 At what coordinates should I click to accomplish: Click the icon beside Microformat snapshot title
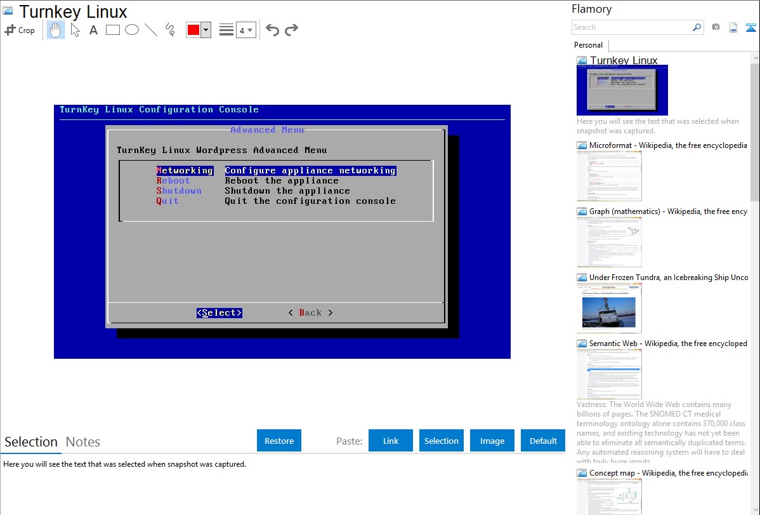(582, 145)
